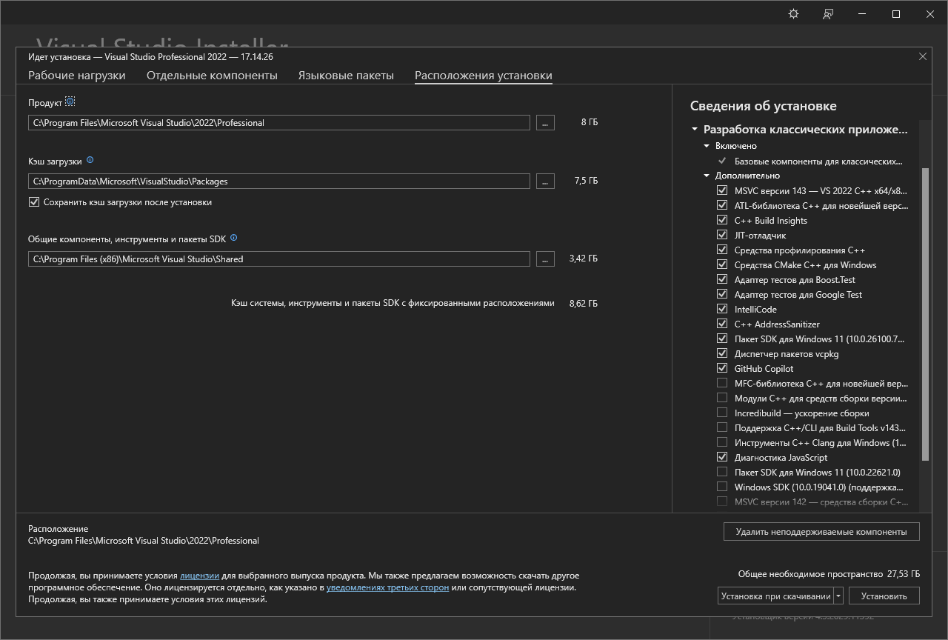
Task: Uncheck "Сохранить кэш загрузки после установки"
Action: (33, 201)
